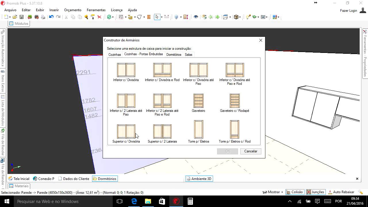
Task: Open the Tela Inicial bottom tab
Action: [19, 179]
